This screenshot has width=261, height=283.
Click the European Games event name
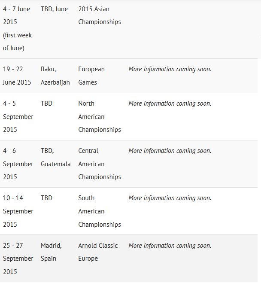click(91, 76)
